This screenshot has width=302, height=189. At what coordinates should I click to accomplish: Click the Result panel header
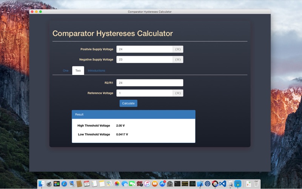click(x=134, y=115)
